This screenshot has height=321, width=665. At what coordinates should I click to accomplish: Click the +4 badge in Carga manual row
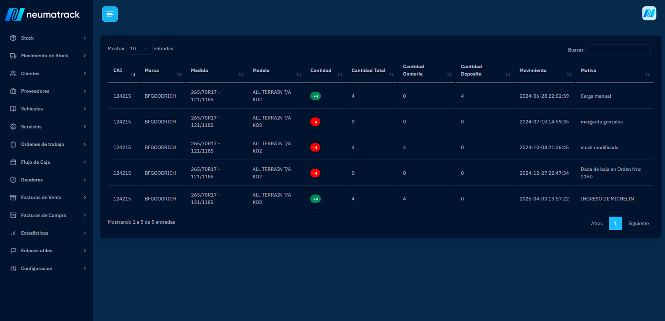pos(315,96)
